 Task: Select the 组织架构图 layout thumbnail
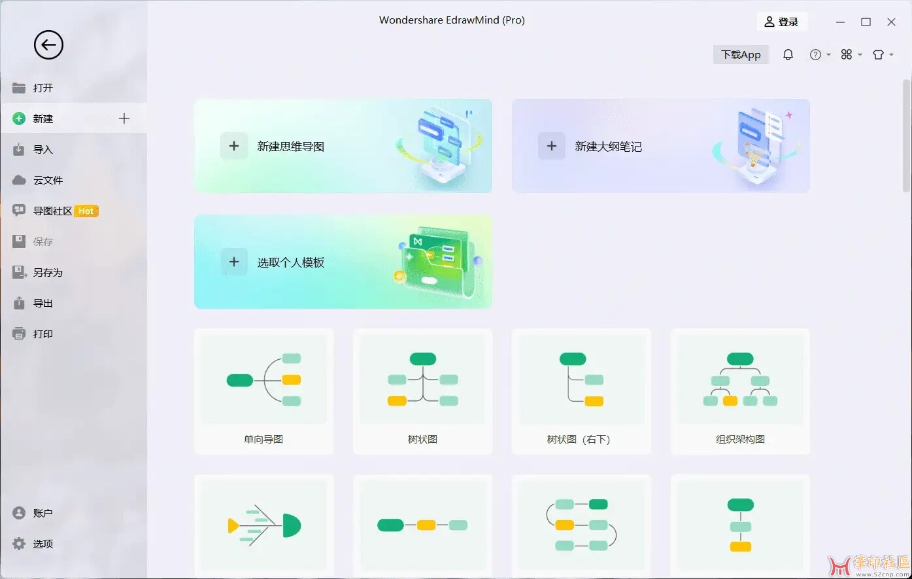click(x=741, y=391)
